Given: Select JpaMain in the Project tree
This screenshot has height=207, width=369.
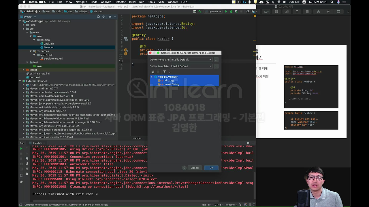Looking at the screenshot, I should click(49, 44).
